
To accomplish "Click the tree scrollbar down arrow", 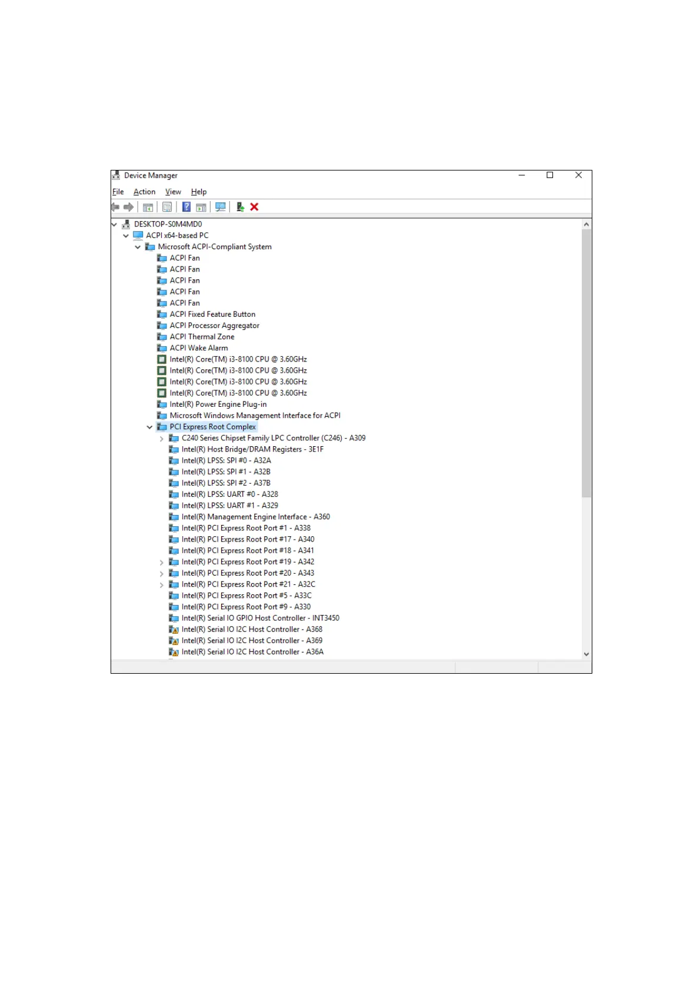I will tap(586, 654).
